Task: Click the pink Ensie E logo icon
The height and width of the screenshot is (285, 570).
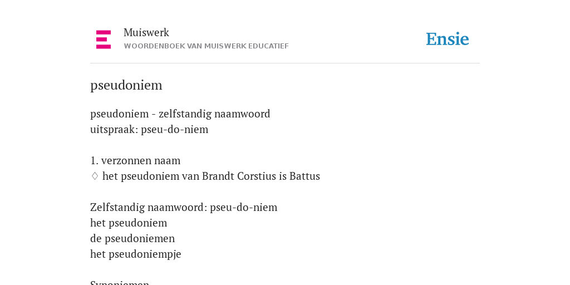Action: click(x=104, y=40)
